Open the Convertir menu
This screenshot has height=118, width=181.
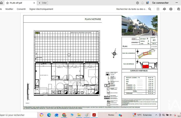click(21, 9)
